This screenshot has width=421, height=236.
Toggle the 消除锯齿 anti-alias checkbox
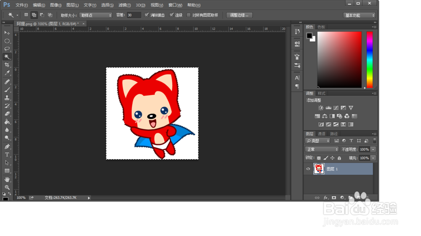[147, 15]
